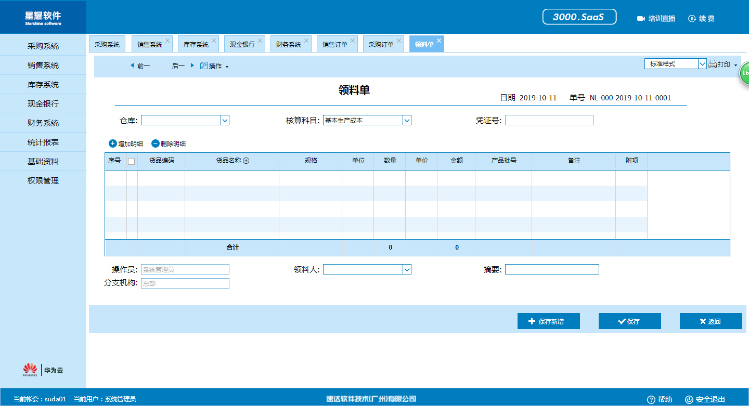Open 财务系统 in the sidebar
This screenshot has height=406, width=749.
[43, 123]
